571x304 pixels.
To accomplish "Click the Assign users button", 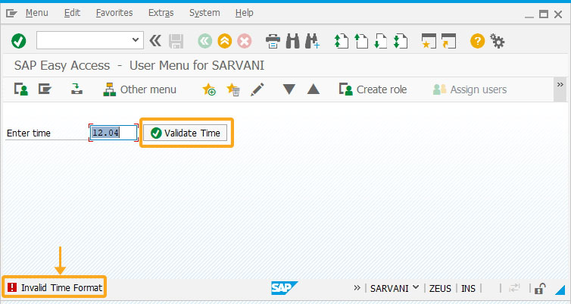I will pyautogui.click(x=470, y=89).
